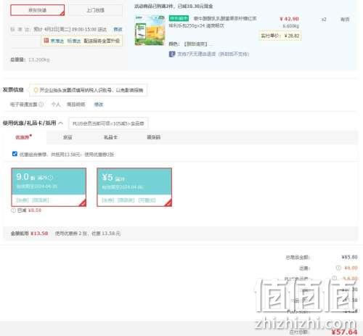
Task: Switch to the 京豆 tab
Action: point(68,137)
